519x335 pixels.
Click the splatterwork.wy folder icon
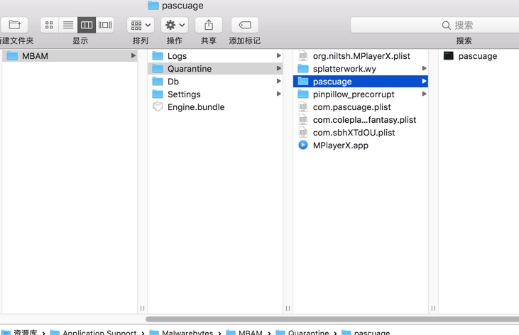(x=303, y=69)
